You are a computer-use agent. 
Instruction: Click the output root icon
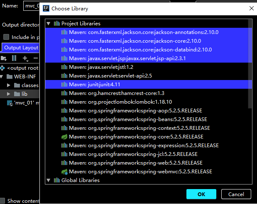point(2,68)
